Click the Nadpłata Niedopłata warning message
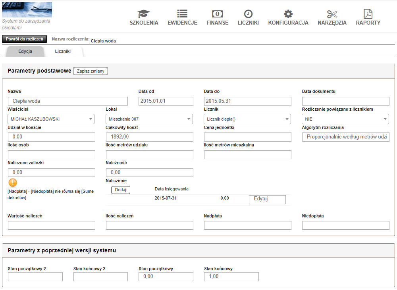Screen dimensions: 397x290 click(x=51, y=195)
